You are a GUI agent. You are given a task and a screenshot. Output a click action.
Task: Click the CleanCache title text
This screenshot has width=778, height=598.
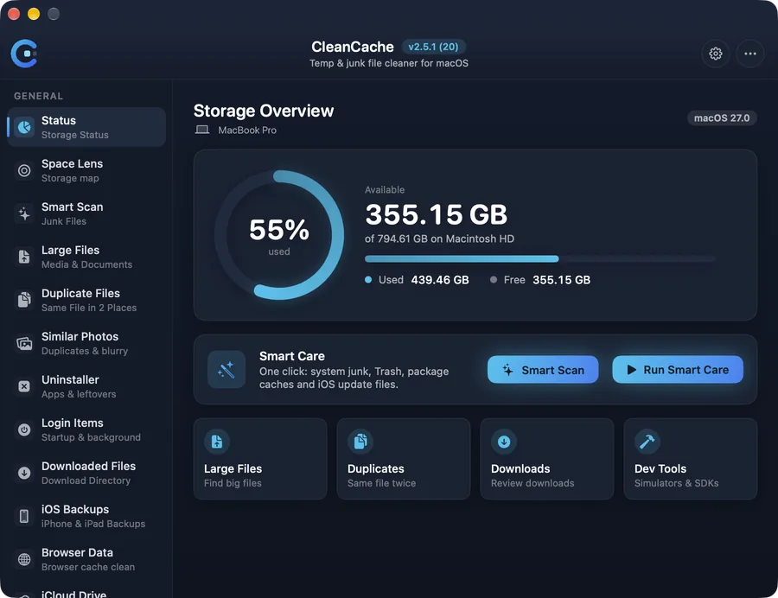(x=353, y=47)
